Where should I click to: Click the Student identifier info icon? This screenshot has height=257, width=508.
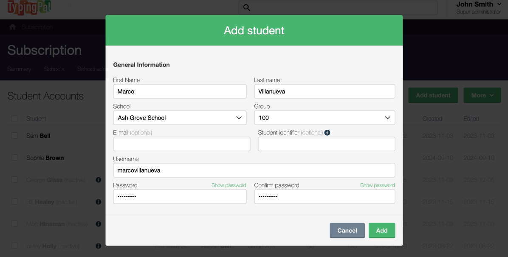point(327,133)
